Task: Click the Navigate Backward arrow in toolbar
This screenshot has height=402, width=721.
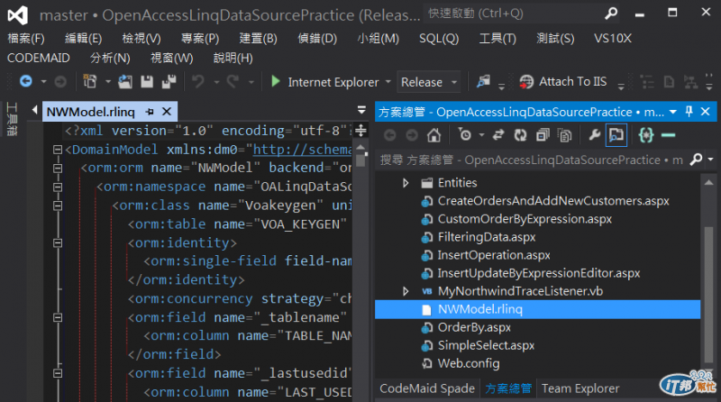Action: point(26,82)
